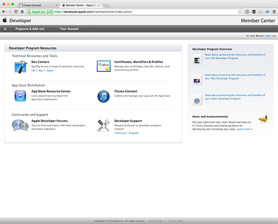Click the blue eye-shaped extension icon
Screen dimensions: 278x224
point(267,12)
